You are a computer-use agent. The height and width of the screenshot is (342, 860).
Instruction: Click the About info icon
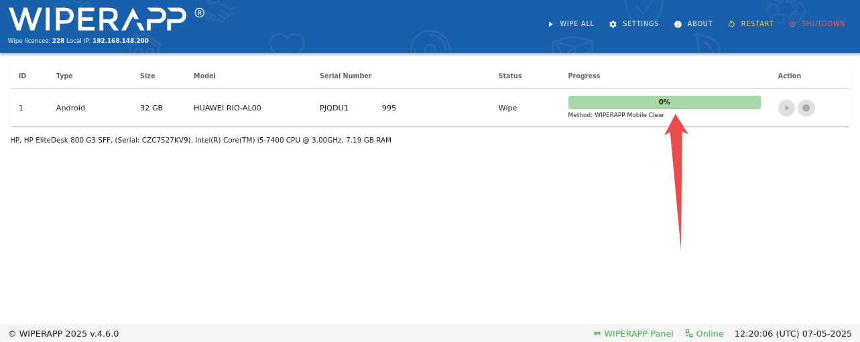pos(678,24)
